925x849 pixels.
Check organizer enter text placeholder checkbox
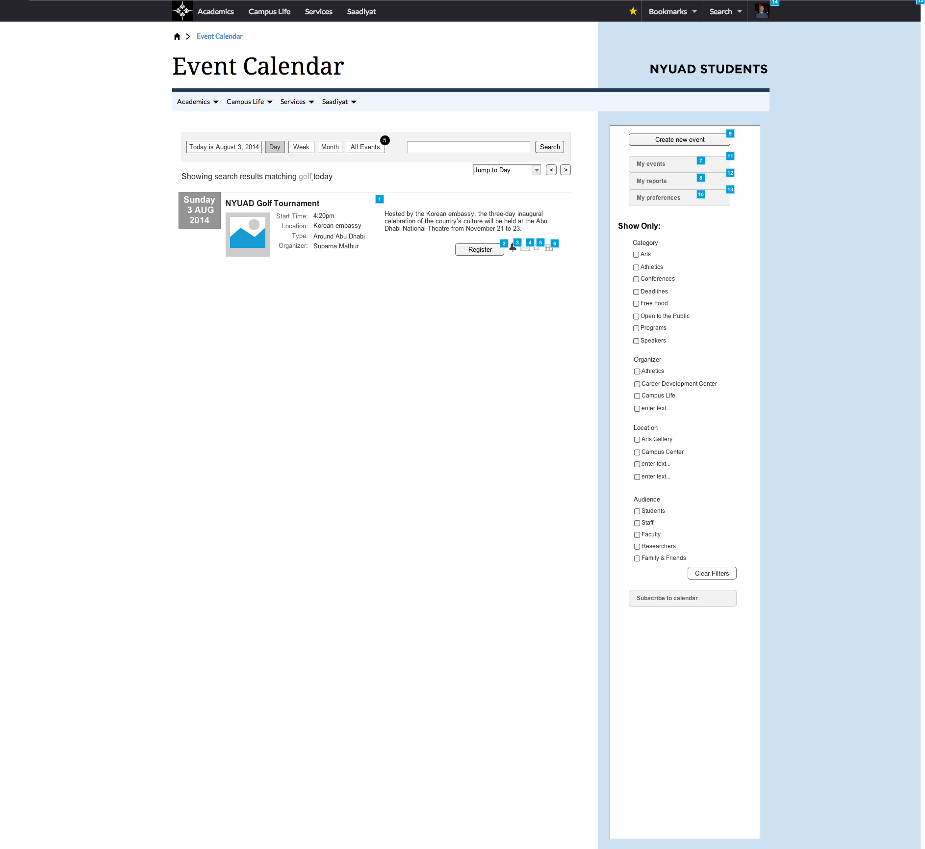tap(637, 409)
